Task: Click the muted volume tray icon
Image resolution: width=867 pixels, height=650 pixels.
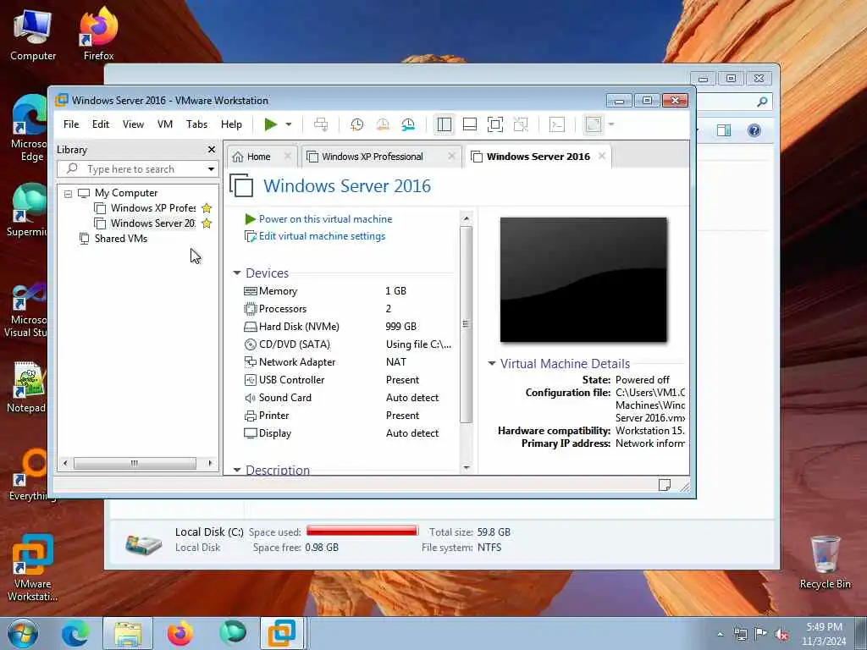Action: (x=781, y=634)
